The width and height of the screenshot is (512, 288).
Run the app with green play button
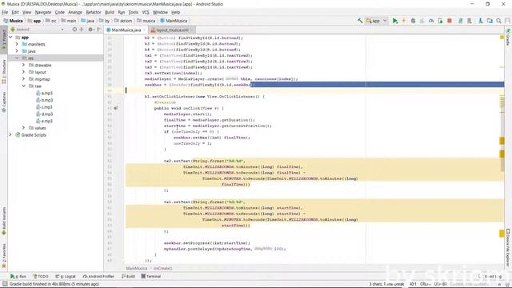point(394,21)
